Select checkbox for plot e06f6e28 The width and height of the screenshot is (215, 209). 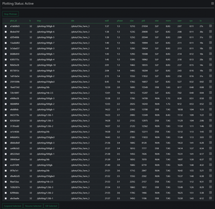tap(6, 98)
